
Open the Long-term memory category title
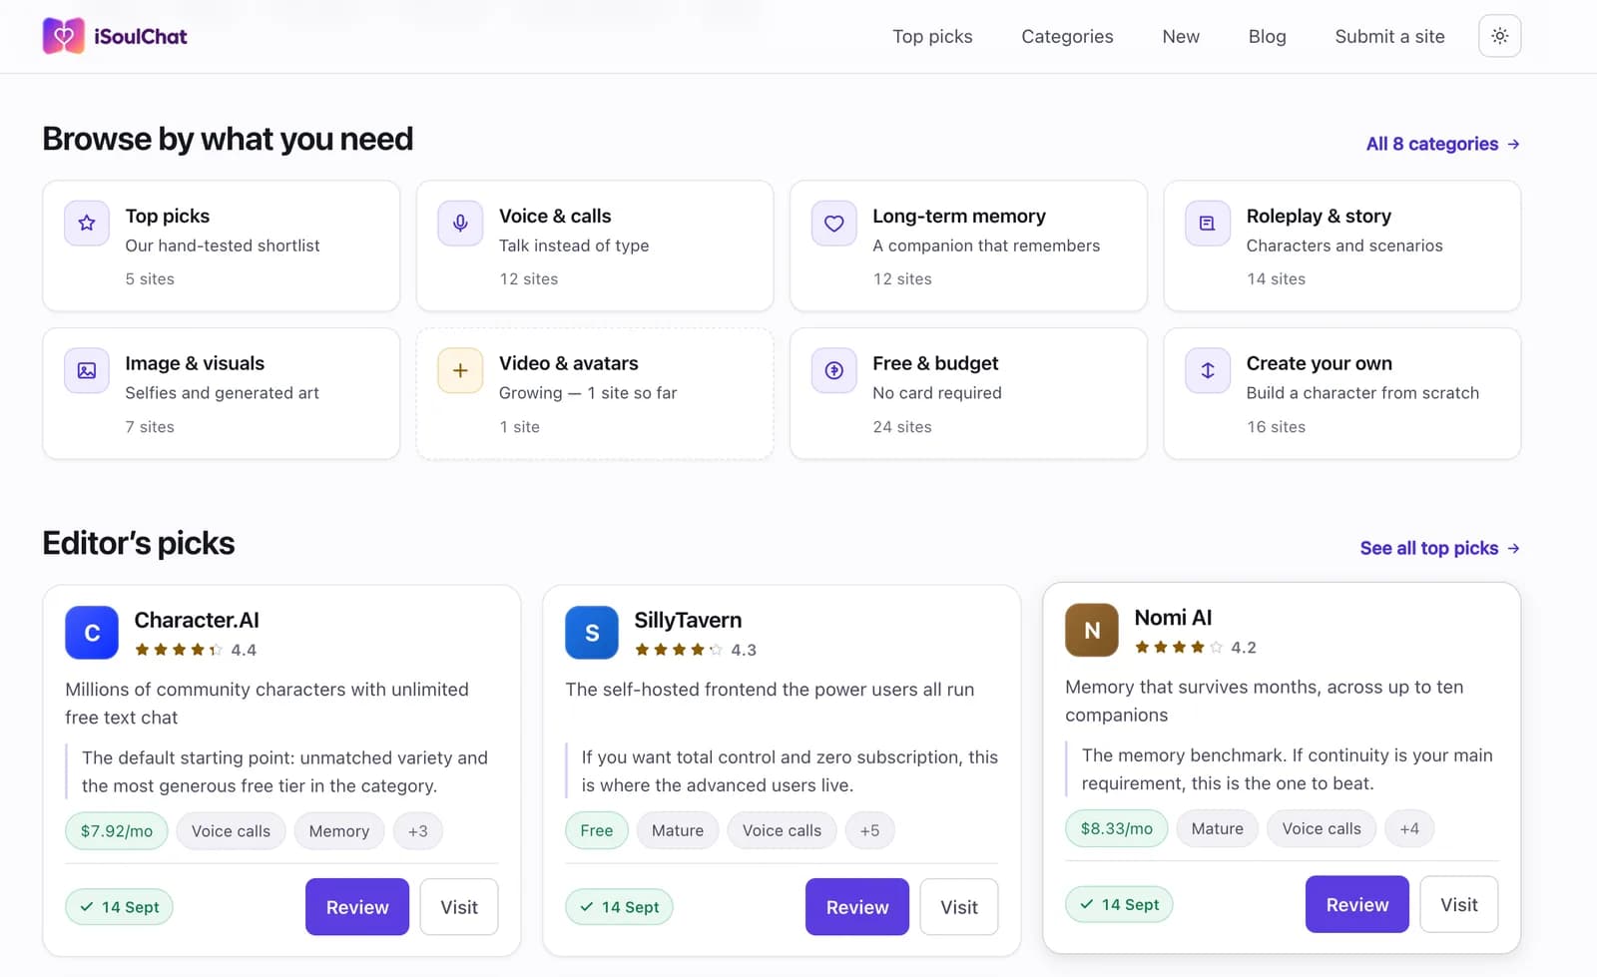pos(959,216)
